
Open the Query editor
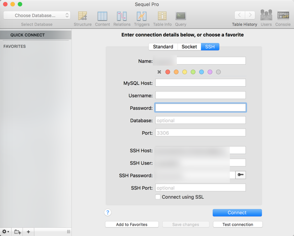[180, 19]
